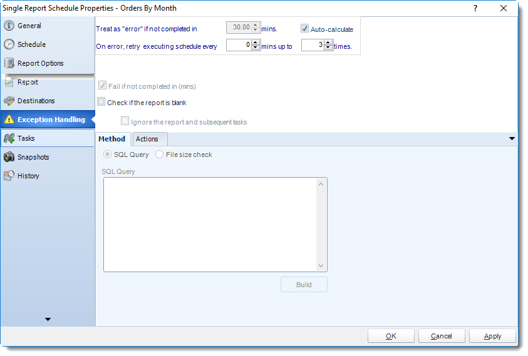Increase the error timeout minutes value
The height and width of the screenshot is (356, 528).
(256, 25)
